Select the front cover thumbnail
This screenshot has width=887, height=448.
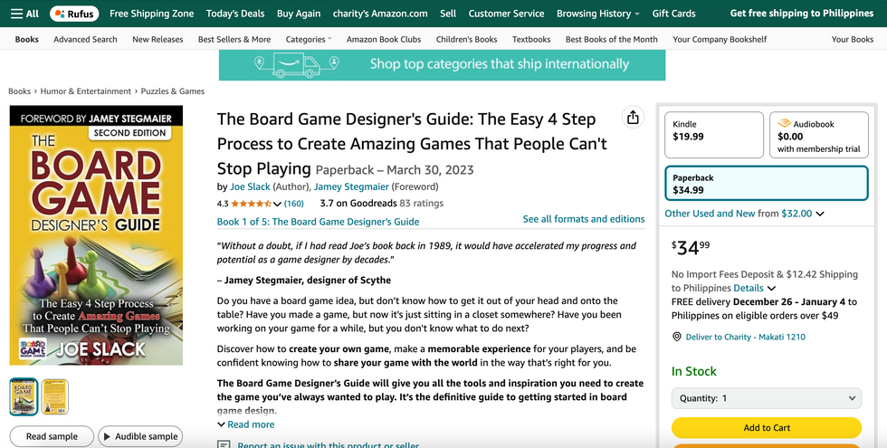[24, 396]
